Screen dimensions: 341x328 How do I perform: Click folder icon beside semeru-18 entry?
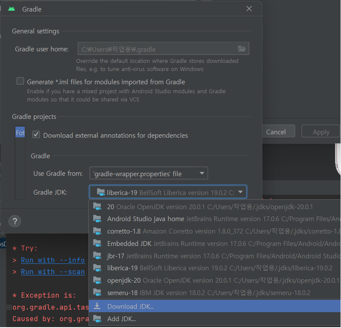[97, 293]
